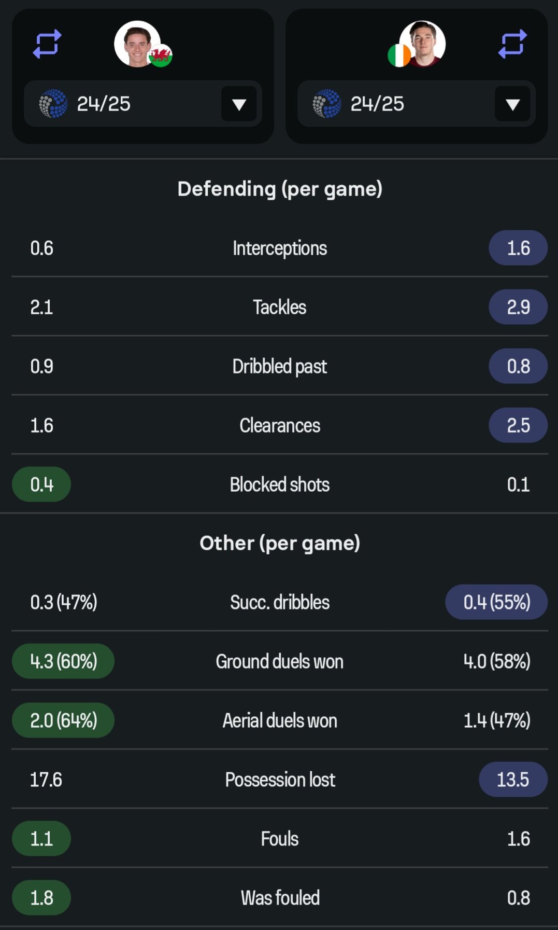The height and width of the screenshot is (930, 558).
Task: Select the Aerial duels won label
Action: (x=280, y=720)
